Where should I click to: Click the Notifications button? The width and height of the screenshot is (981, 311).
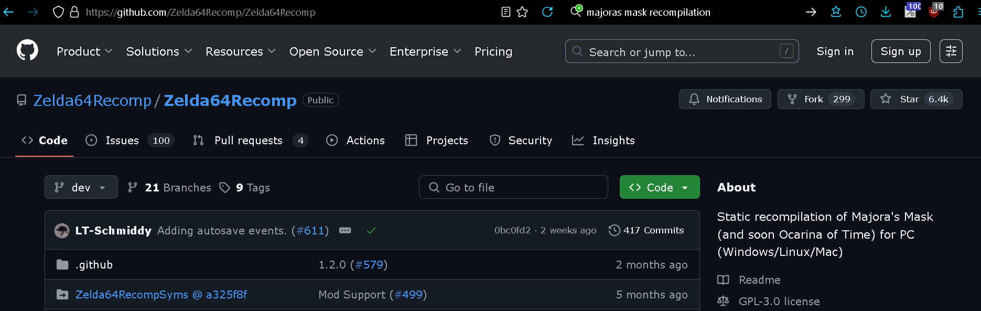coord(725,99)
